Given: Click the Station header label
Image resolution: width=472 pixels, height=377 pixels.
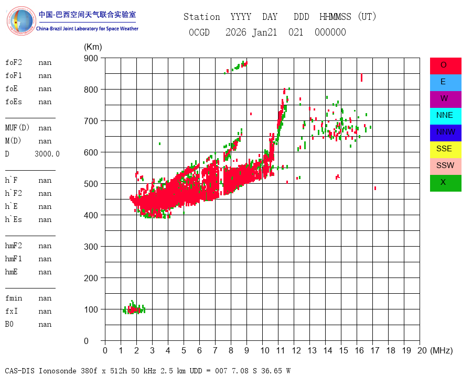Looking at the screenshot, I should tap(202, 17).
